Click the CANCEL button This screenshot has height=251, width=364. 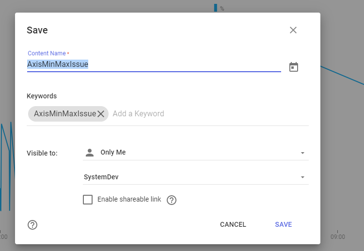233,224
